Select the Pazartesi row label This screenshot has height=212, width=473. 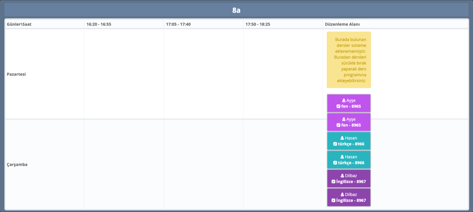point(16,74)
